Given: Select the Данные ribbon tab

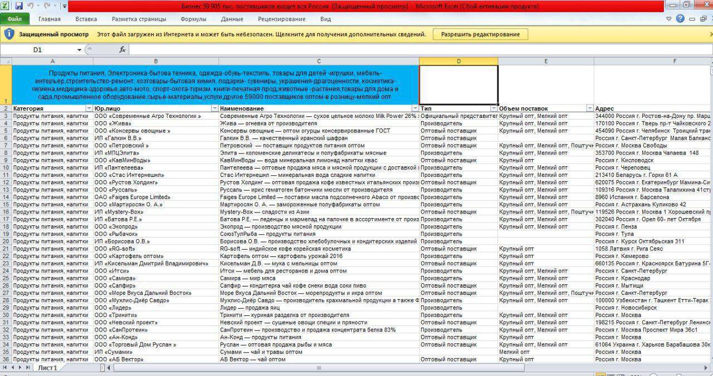Looking at the screenshot, I should tap(232, 19).
